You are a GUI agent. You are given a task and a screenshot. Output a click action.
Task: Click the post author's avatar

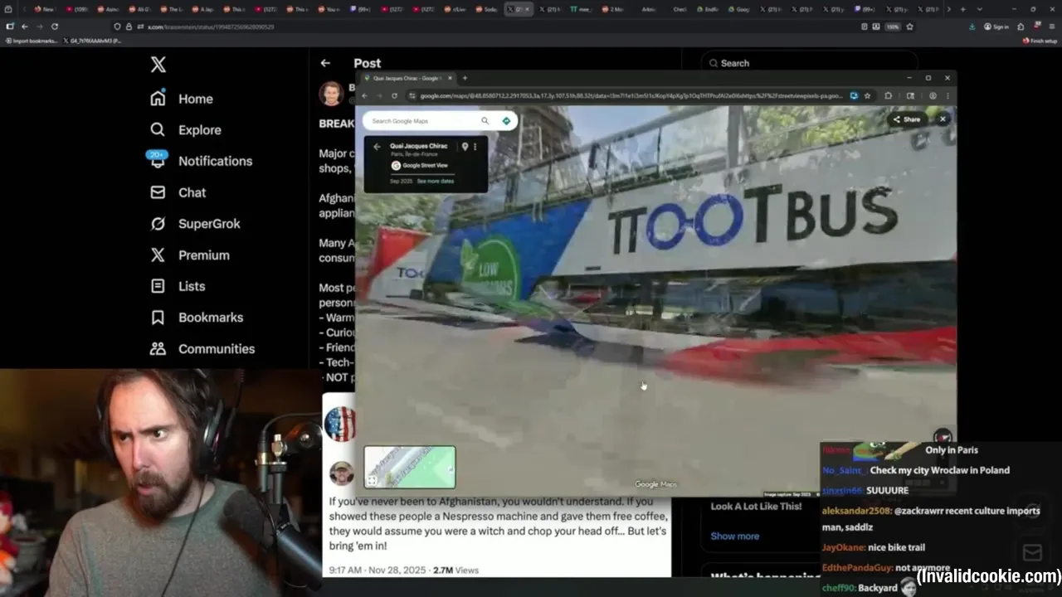point(331,94)
